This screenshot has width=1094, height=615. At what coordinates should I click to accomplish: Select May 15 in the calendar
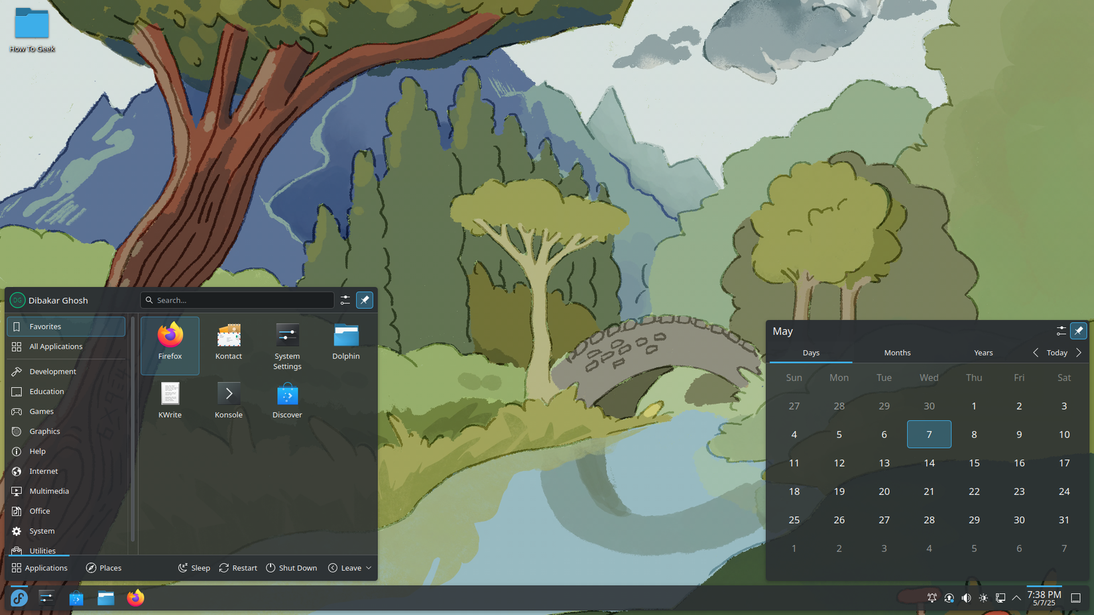coord(974,463)
